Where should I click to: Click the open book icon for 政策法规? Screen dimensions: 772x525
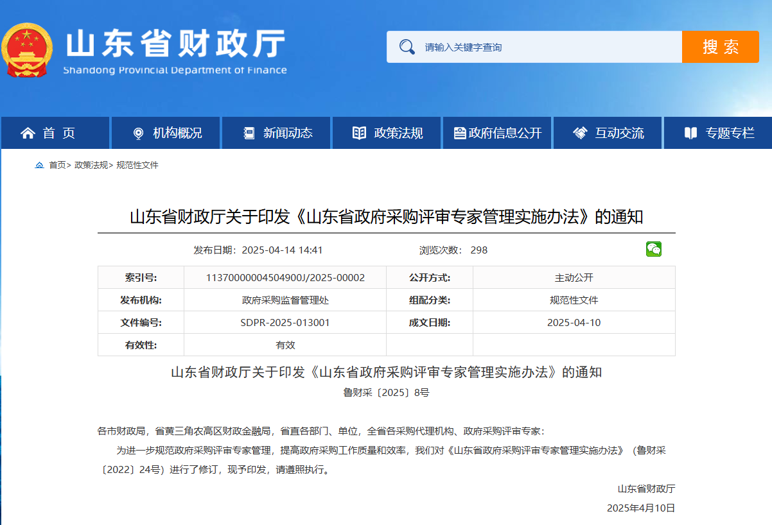point(360,133)
